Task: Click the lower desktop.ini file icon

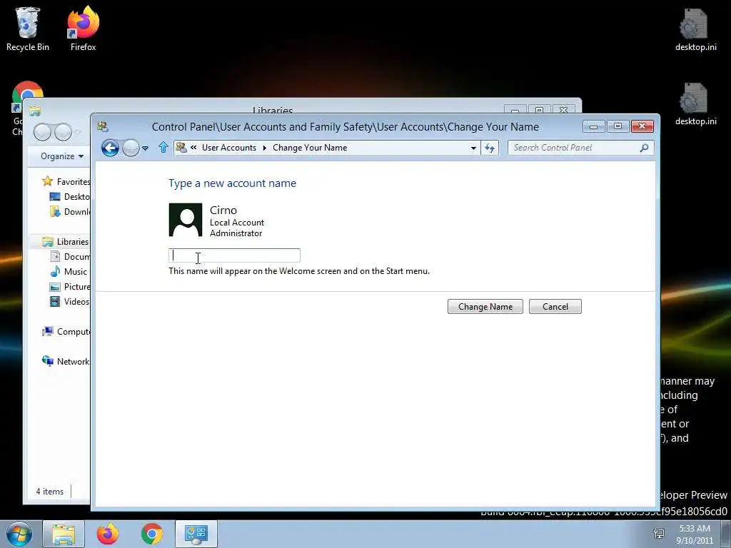Action: pos(695,104)
